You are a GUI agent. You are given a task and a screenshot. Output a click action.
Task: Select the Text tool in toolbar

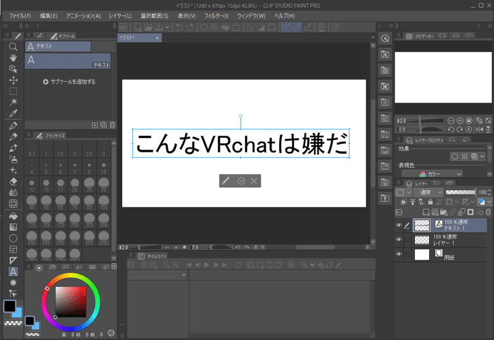tap(13, 272)
